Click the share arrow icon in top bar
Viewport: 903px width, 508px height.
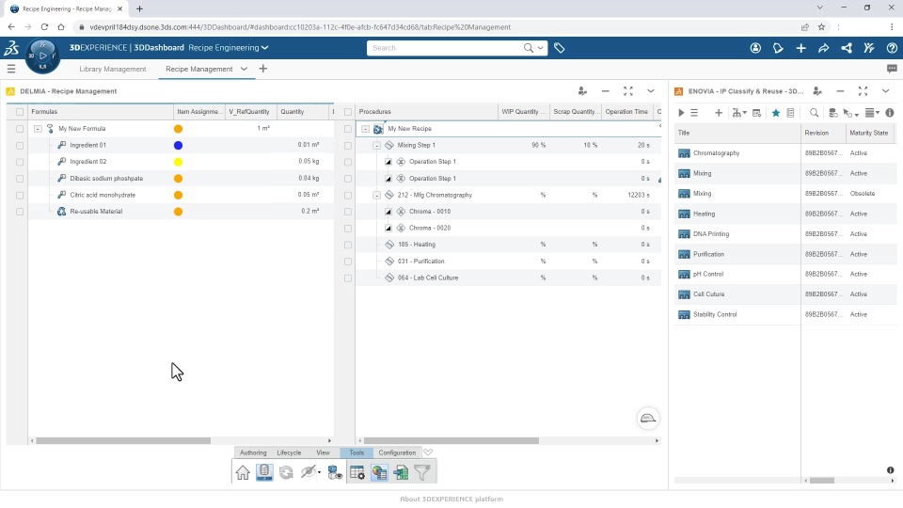(824, 48)
